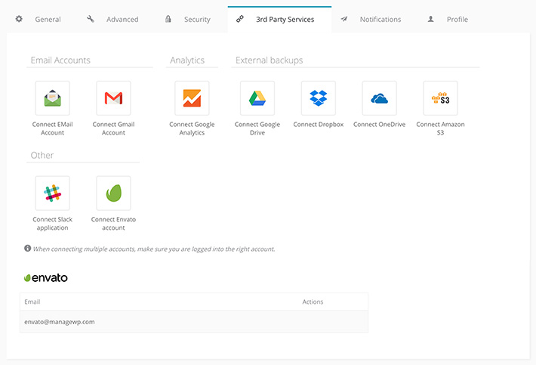536x365 pixels.
Task: Click the Connect Dropbox text link
Action: point(318,125)
